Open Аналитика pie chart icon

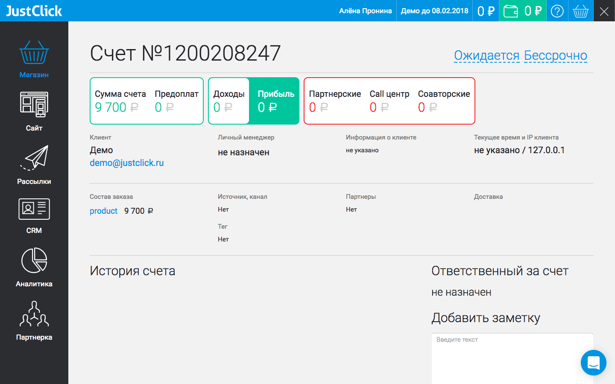34,260
